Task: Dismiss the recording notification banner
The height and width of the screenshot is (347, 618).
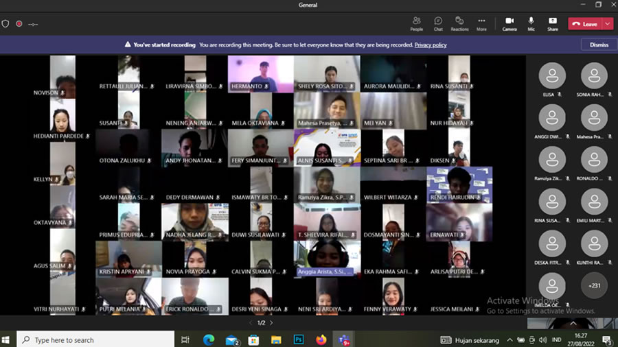Action: click(x=599, y=45)
